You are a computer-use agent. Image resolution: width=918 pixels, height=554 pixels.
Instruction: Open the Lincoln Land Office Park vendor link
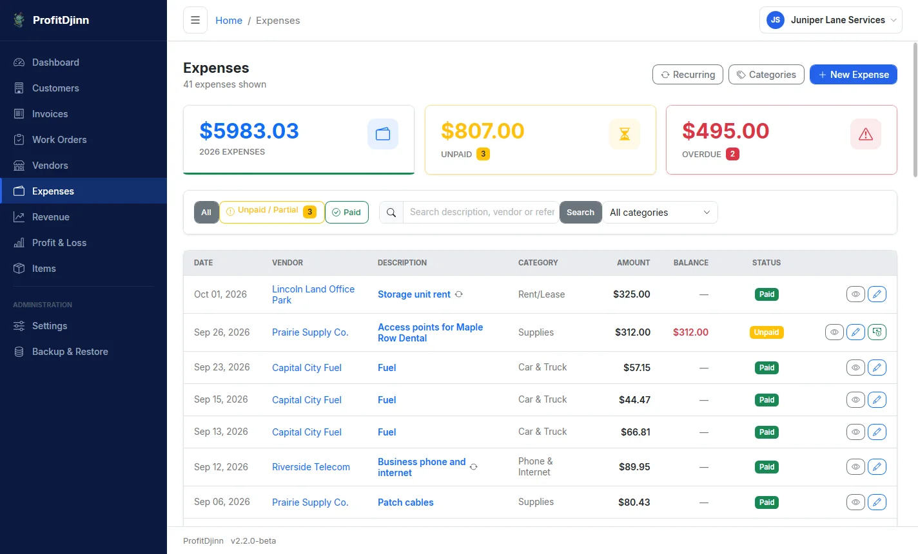tap(313, 294)
